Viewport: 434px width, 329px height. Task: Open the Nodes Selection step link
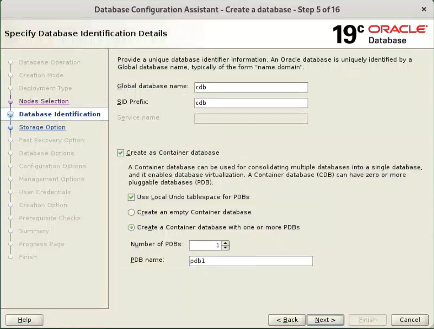(44, 101)
